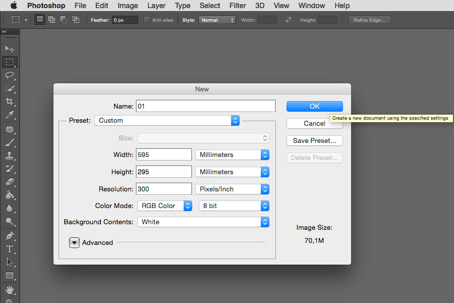Image resolution: width=454 pixels, height=303 pixels.
Task: Click Subtract from selection mode icon
Action: [x=64, y=19]
